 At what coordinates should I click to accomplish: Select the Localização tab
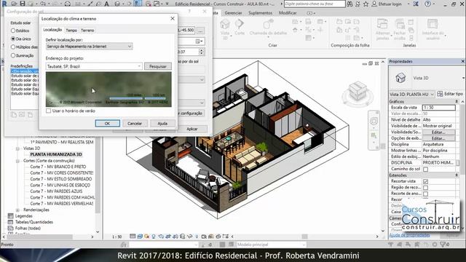(52, 30)
